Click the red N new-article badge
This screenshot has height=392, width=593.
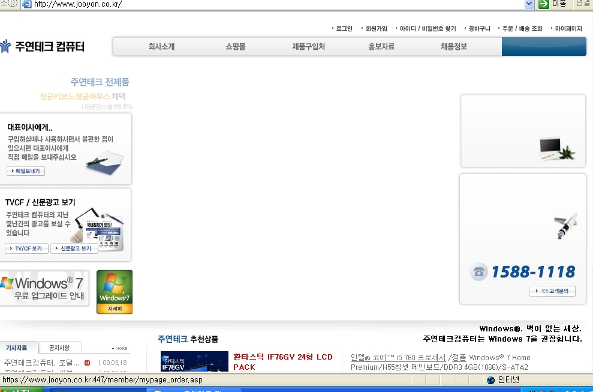coord(88,363)
